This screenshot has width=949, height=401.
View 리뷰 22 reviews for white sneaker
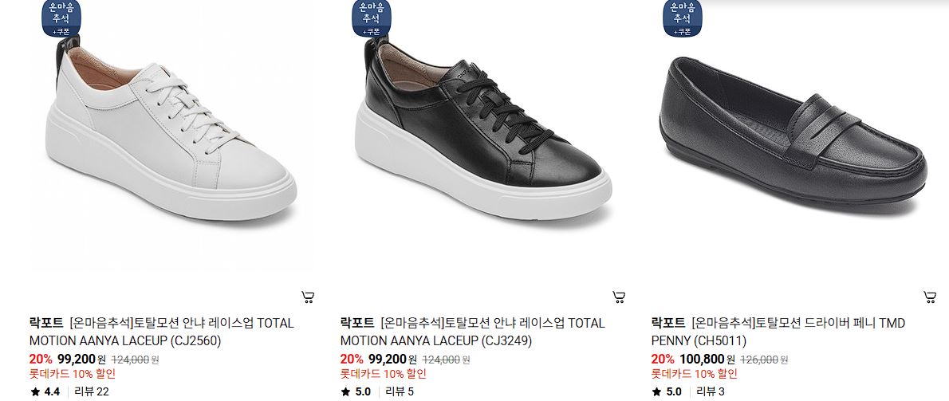pos(92,392)
